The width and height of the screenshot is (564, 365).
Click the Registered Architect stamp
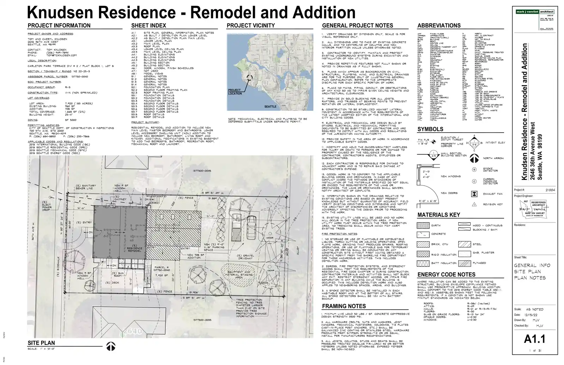pyautogui.click(x=533, y=209)
